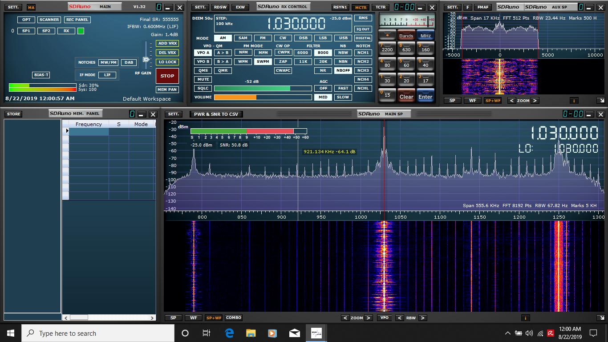Click the info icon in Aux SP panel
This screenshot has width=608, height=342.
tap(574, 101)
